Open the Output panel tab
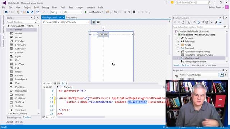Viewport: 230px width, 129px height. (9, 122)
